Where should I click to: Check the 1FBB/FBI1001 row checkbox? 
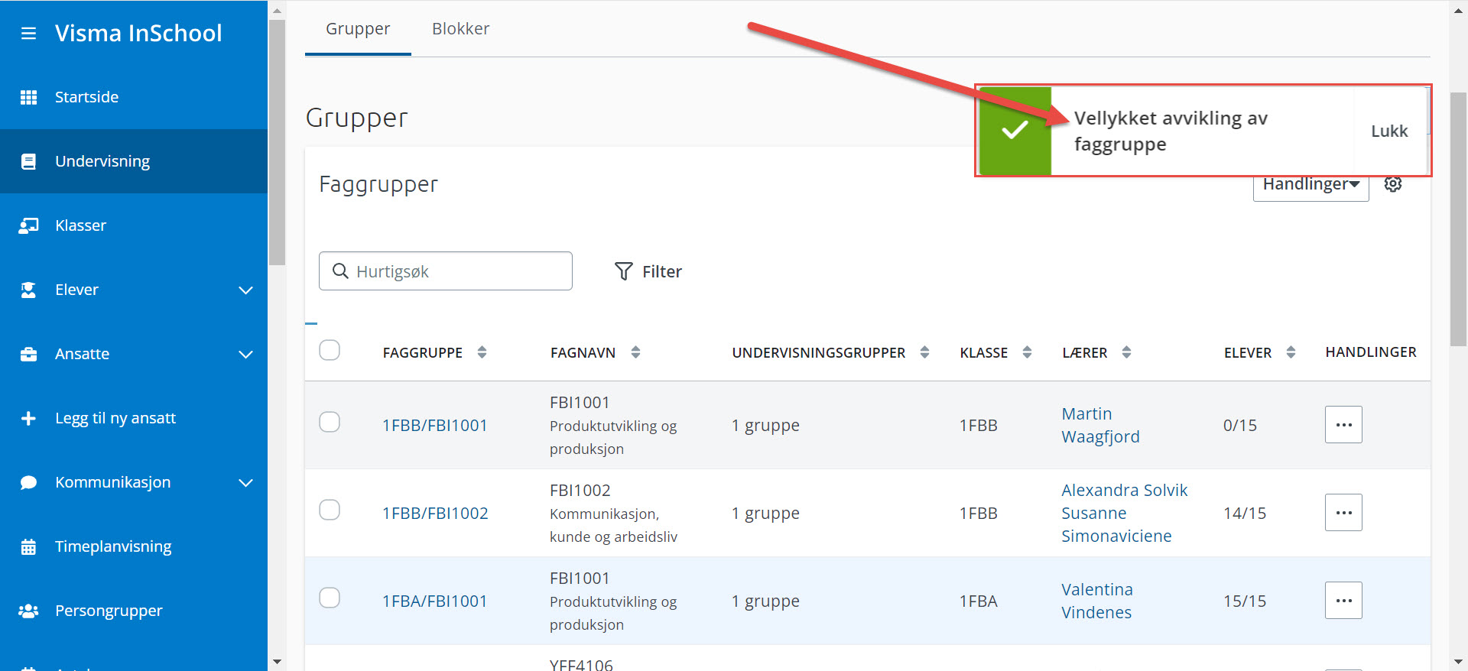[330, 422]
